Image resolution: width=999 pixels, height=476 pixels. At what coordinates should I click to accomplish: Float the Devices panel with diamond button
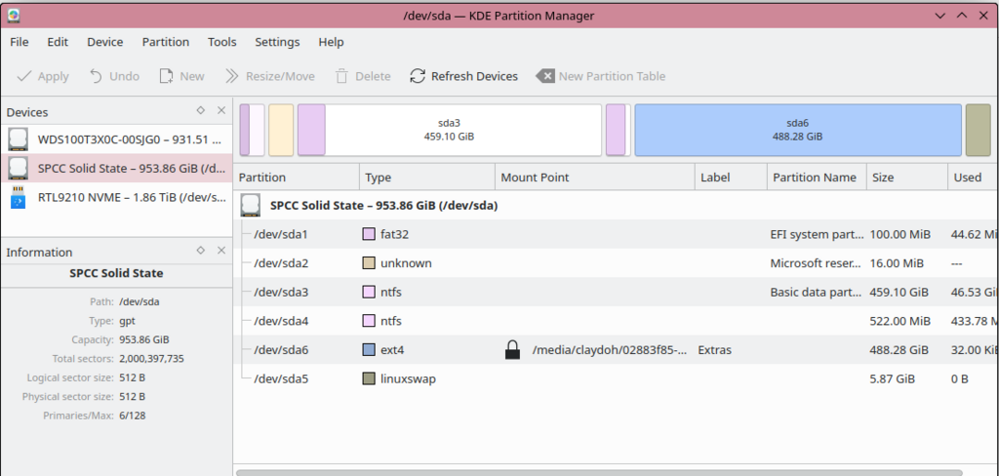(200, 111)
